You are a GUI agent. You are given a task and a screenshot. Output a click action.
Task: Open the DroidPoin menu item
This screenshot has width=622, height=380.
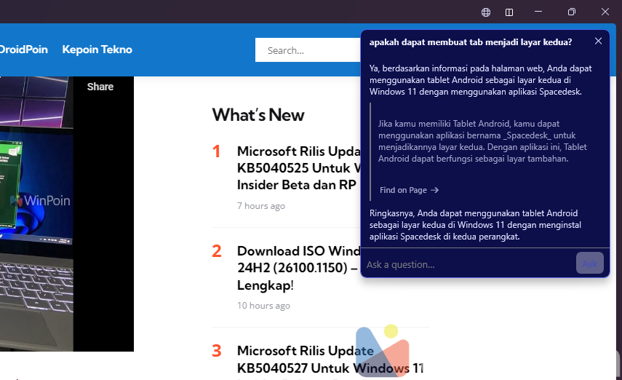point(23,50)
